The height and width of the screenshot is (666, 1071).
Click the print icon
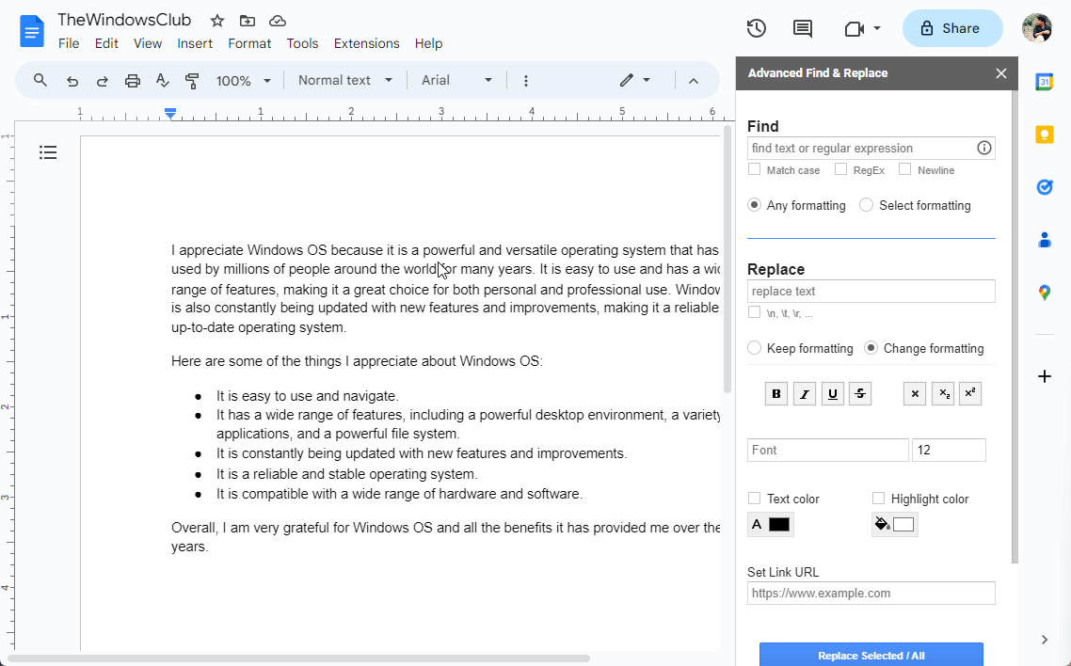[x=132, y=80]
